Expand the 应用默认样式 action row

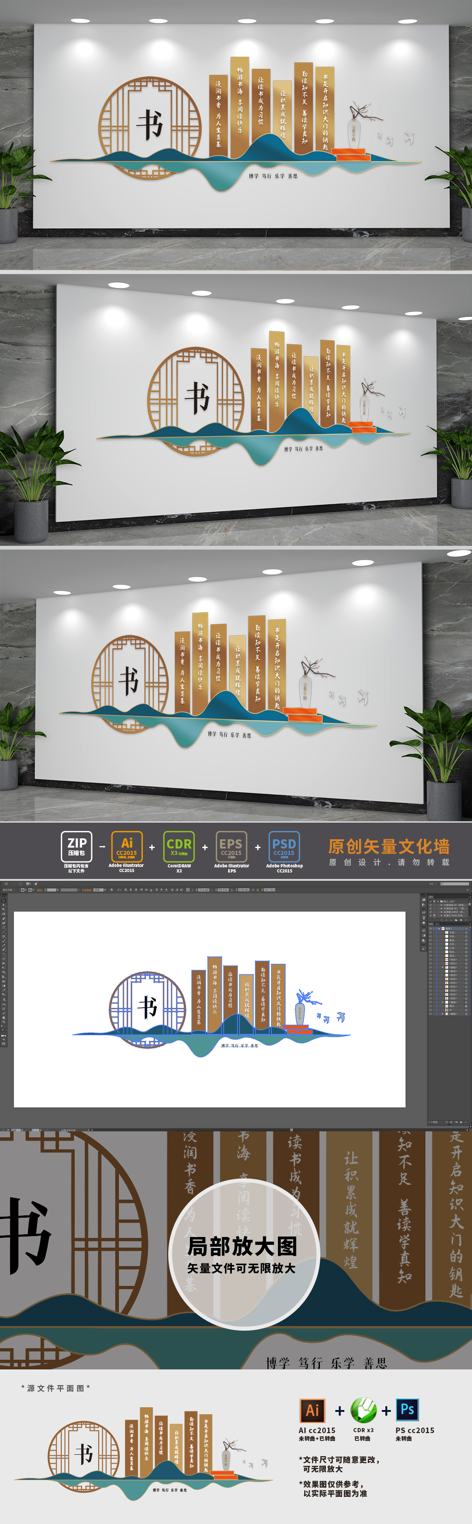(x=441, y=912)
